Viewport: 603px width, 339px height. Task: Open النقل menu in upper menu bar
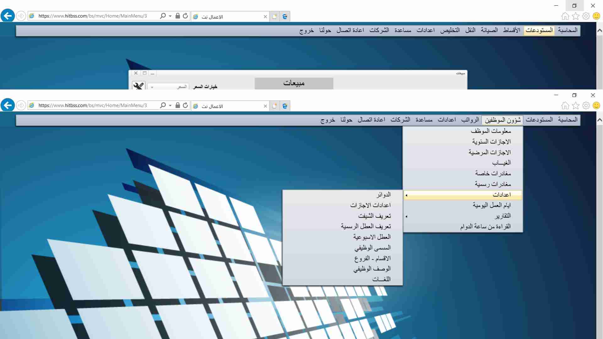coord(470,30)
